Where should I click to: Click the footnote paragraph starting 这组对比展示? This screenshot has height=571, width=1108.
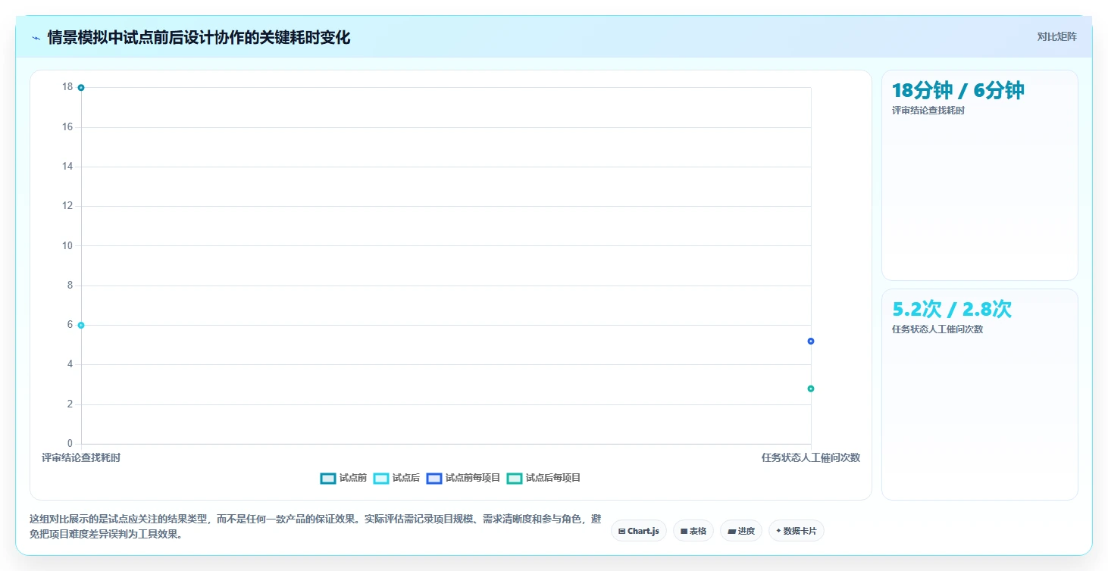pyautogui.click(x=315, y=526)
